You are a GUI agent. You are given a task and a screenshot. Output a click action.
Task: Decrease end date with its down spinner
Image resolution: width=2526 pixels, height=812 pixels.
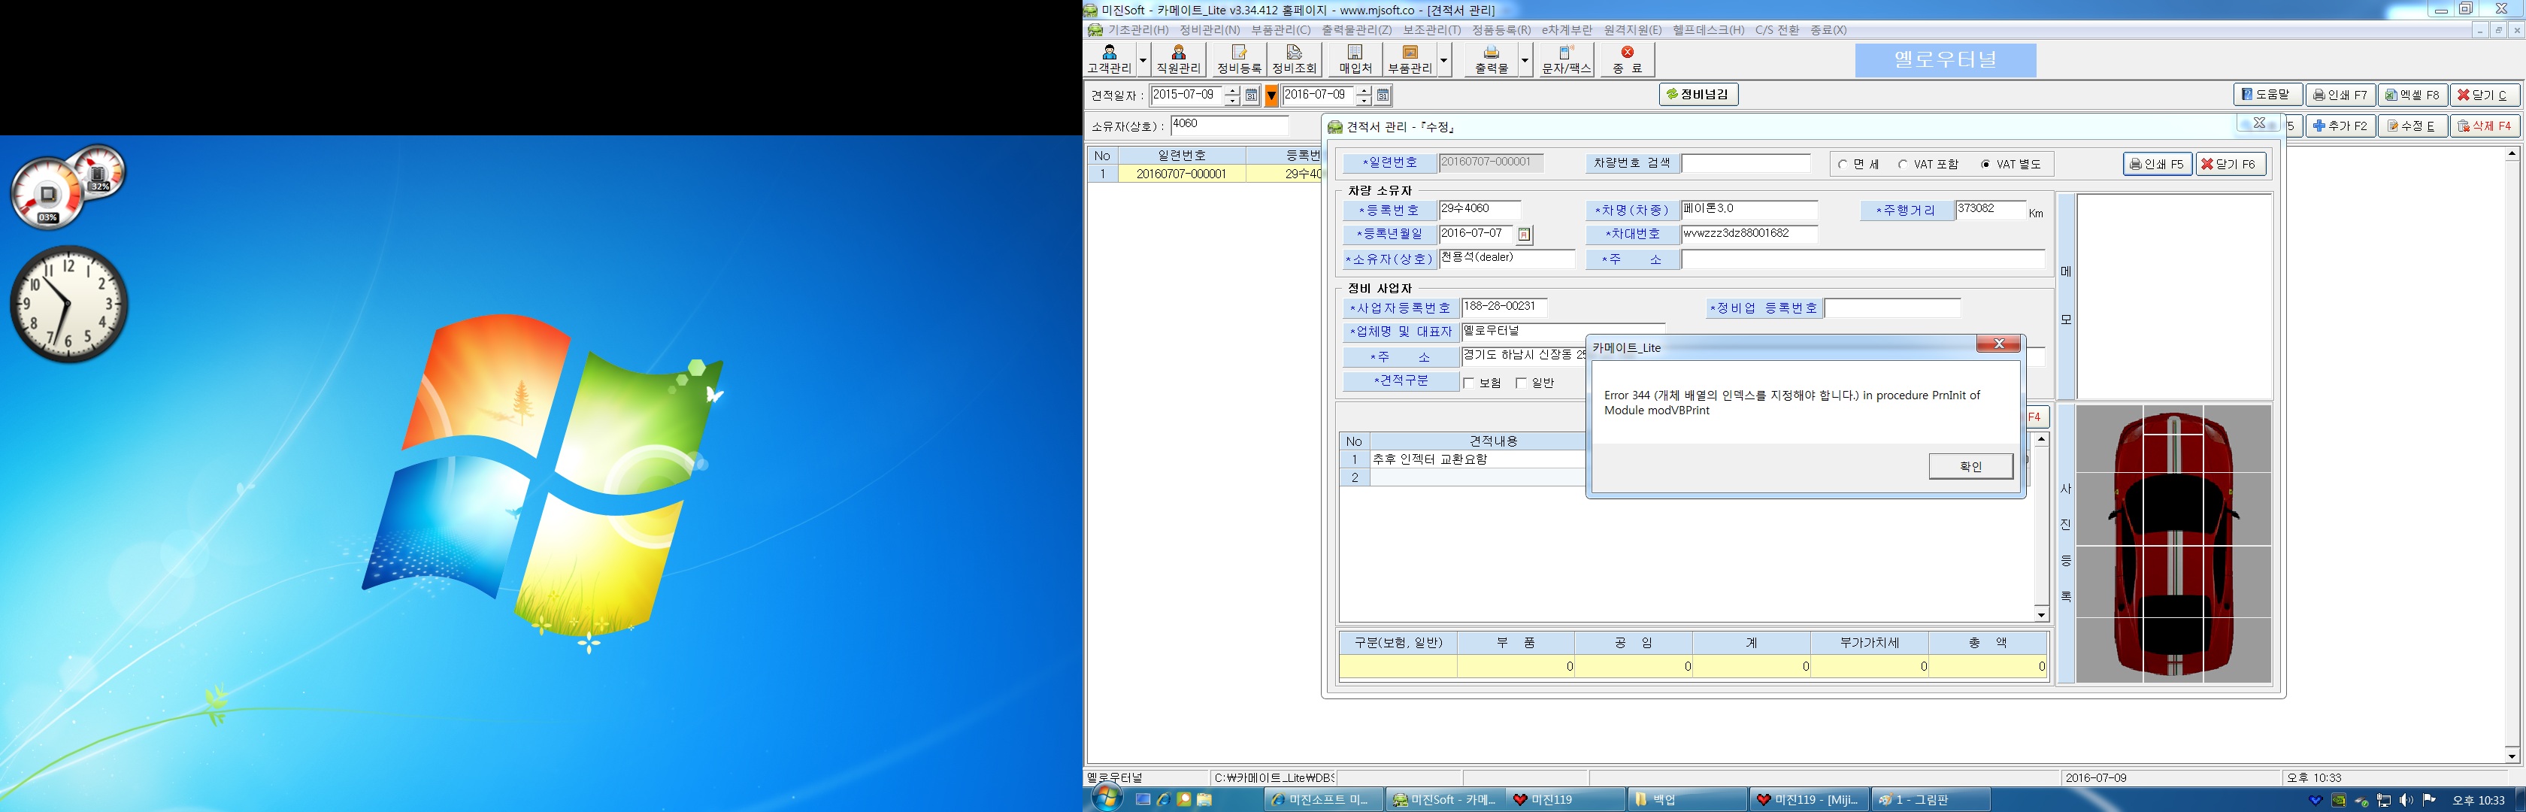click(1363, 100)
